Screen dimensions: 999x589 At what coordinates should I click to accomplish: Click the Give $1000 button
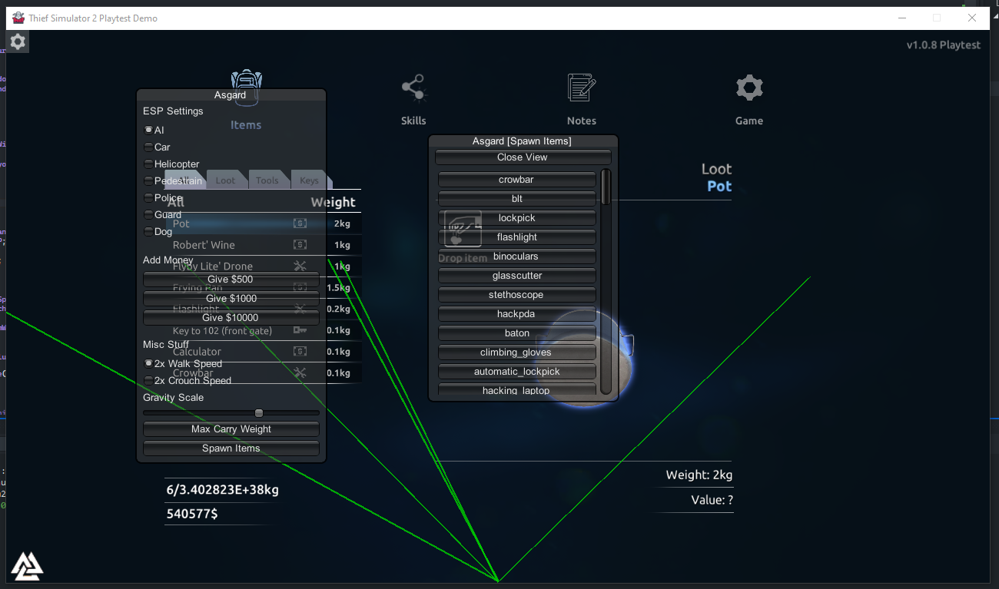[x=231, y=298]
